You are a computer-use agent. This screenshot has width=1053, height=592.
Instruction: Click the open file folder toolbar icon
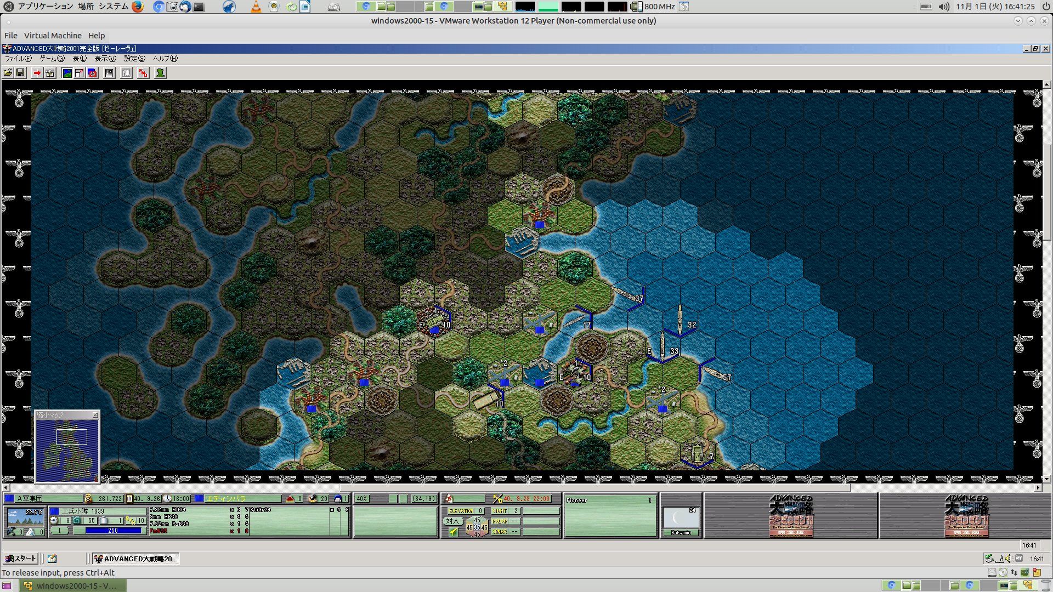(x=8, y=73)
